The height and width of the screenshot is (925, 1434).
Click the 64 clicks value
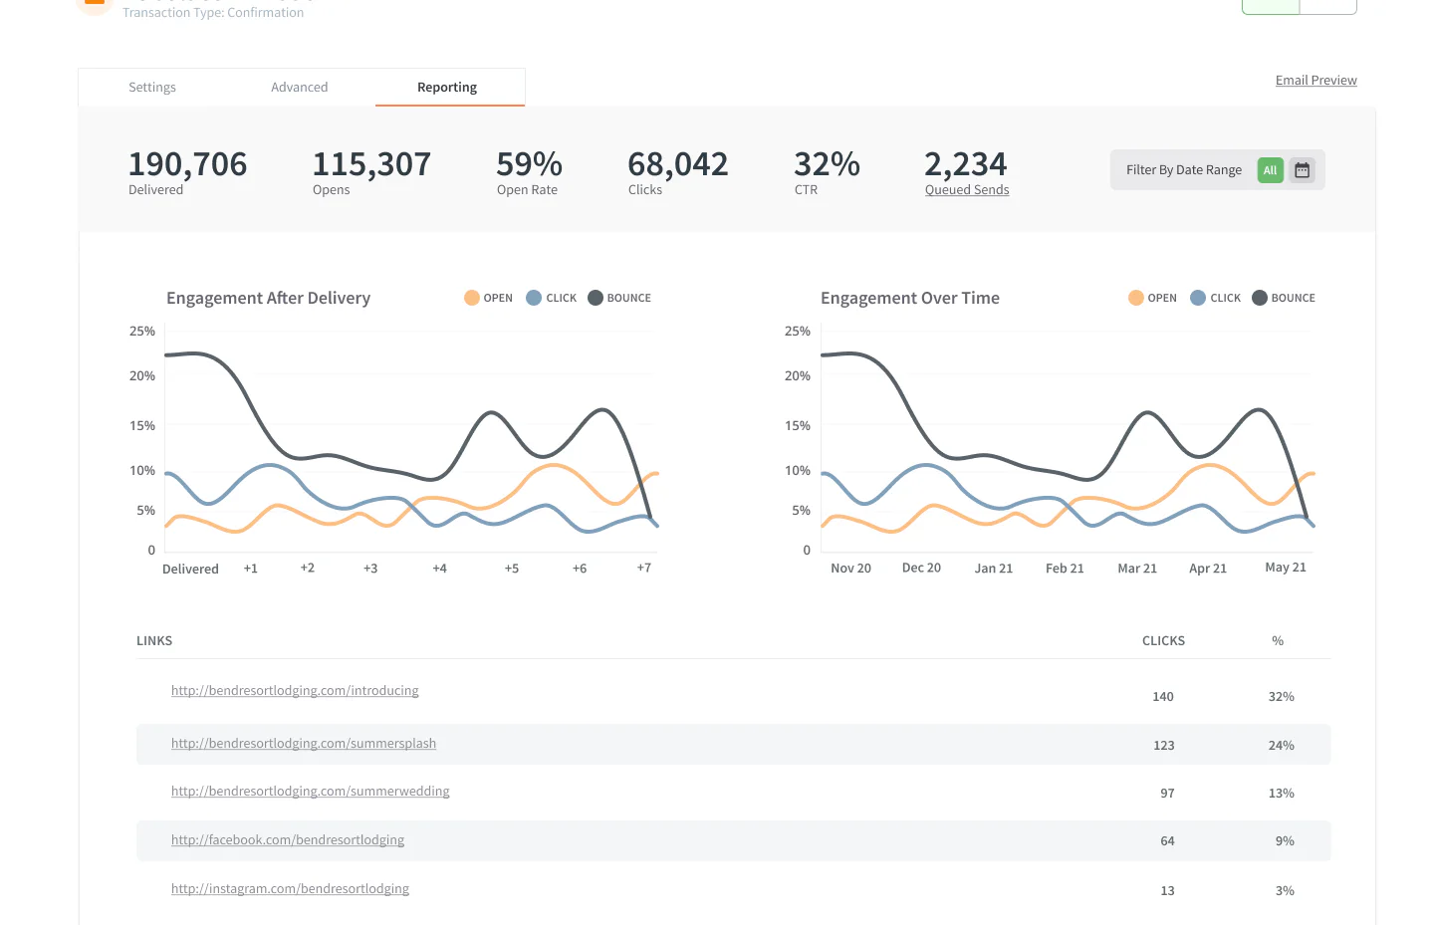pyautogui.click(x=1167, y=841)
